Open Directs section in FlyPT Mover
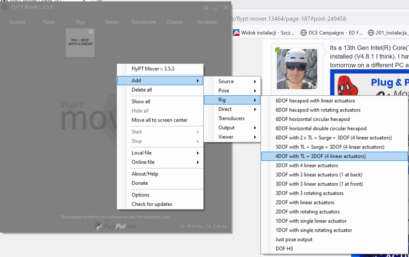The image size is (409, 257). click(x=112, y=22)
